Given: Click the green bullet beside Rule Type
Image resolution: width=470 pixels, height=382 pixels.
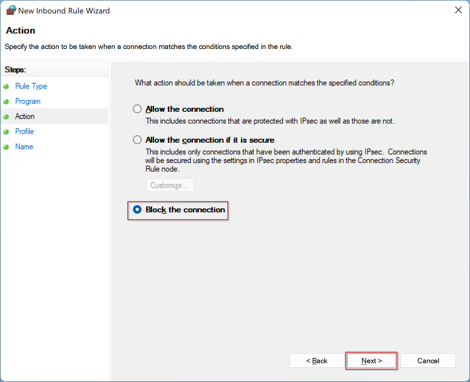Looking at the screenshot, I should [7, 86].
